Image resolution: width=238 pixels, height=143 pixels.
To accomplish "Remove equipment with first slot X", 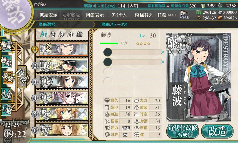I will pos(163,52).
